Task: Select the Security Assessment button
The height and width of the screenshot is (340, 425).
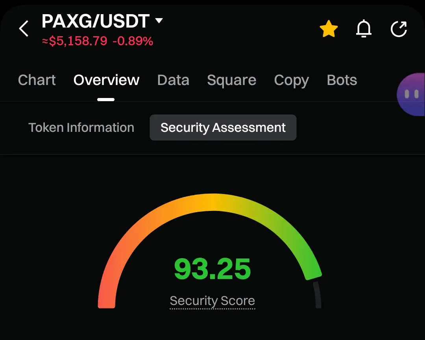Action: [x=223, y=128]
